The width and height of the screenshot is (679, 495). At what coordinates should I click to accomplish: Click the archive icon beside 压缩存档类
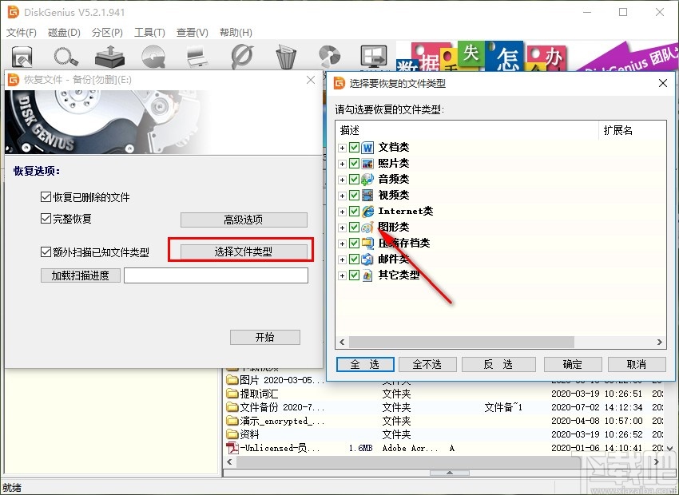(367, 244)
